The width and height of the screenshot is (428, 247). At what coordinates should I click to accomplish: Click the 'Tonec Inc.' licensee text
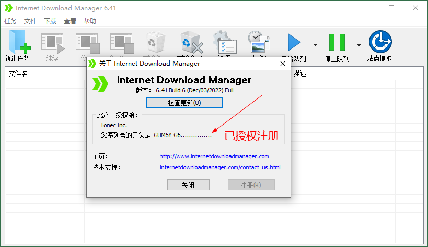click(x=113, y=125)
